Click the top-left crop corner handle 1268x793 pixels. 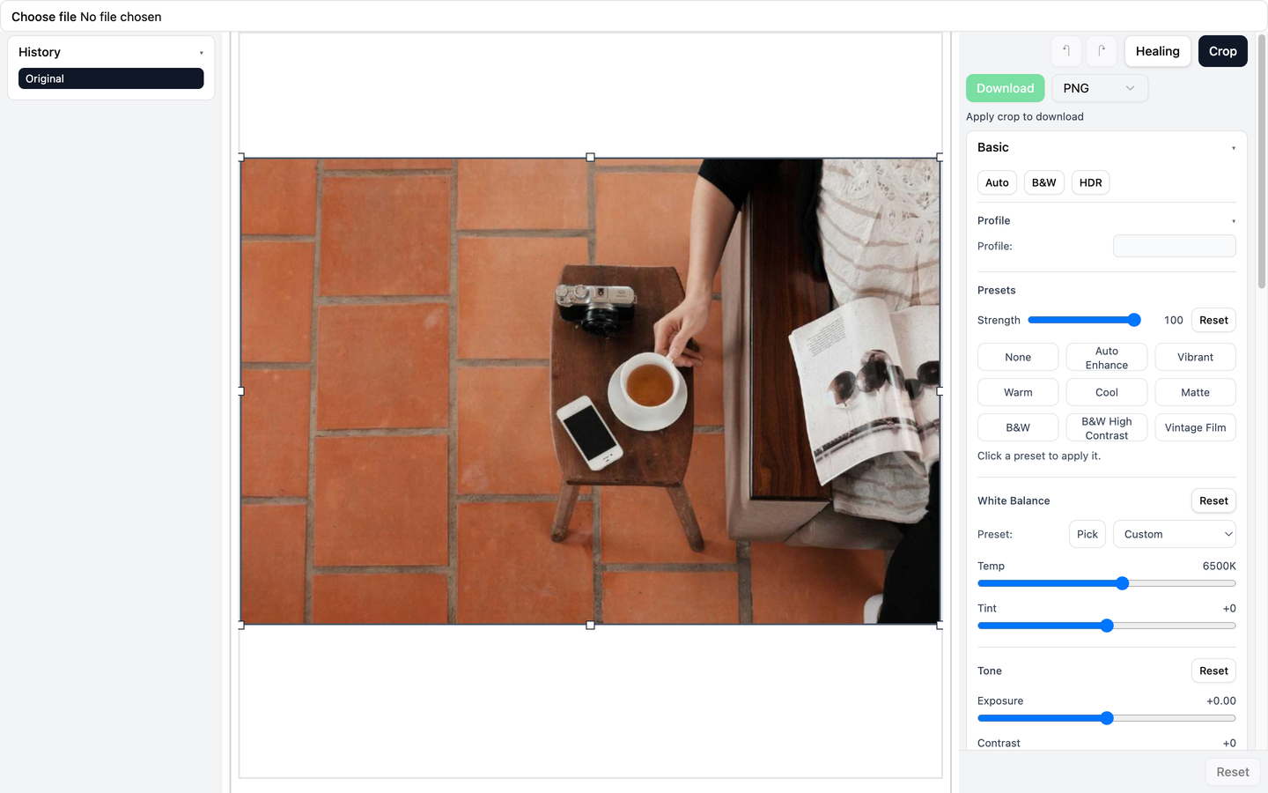click(x=241, y=158)
